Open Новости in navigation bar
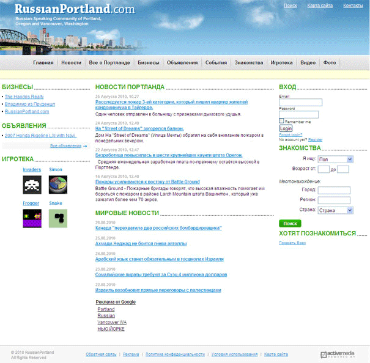Screen dimensions: 370x363 (x=72, y=63)
